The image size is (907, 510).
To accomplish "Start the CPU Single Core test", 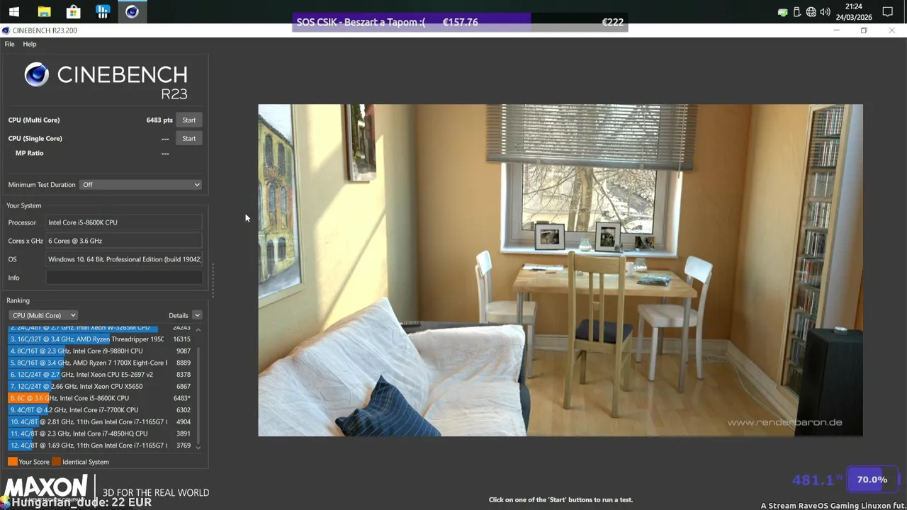I will [188, 138].
